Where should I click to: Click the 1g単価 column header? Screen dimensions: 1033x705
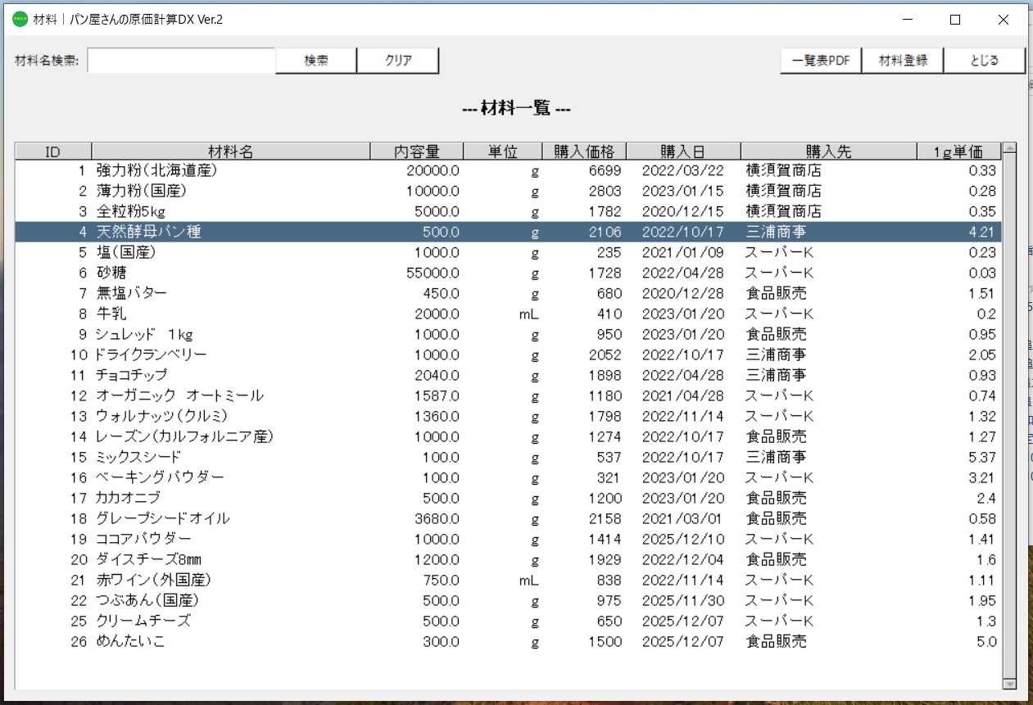click(958, 151)
